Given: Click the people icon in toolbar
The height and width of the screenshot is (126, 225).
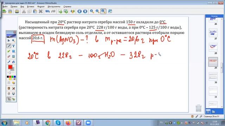Looking at the screenshot, I should 73,11.
